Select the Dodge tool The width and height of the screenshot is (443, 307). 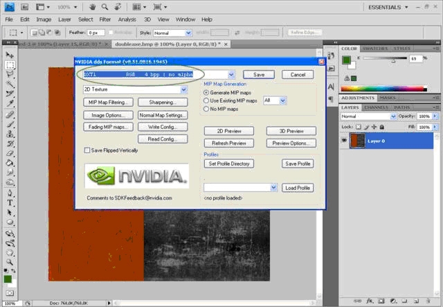coord(10,182)
